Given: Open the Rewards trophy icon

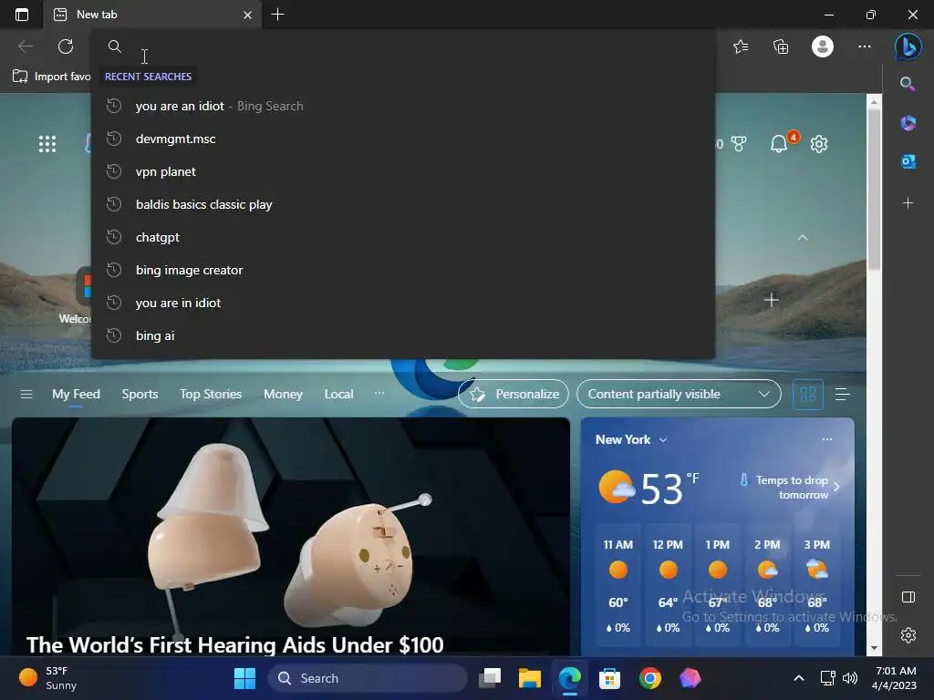Looking at the screenshot, I should (x=739, y=143).
